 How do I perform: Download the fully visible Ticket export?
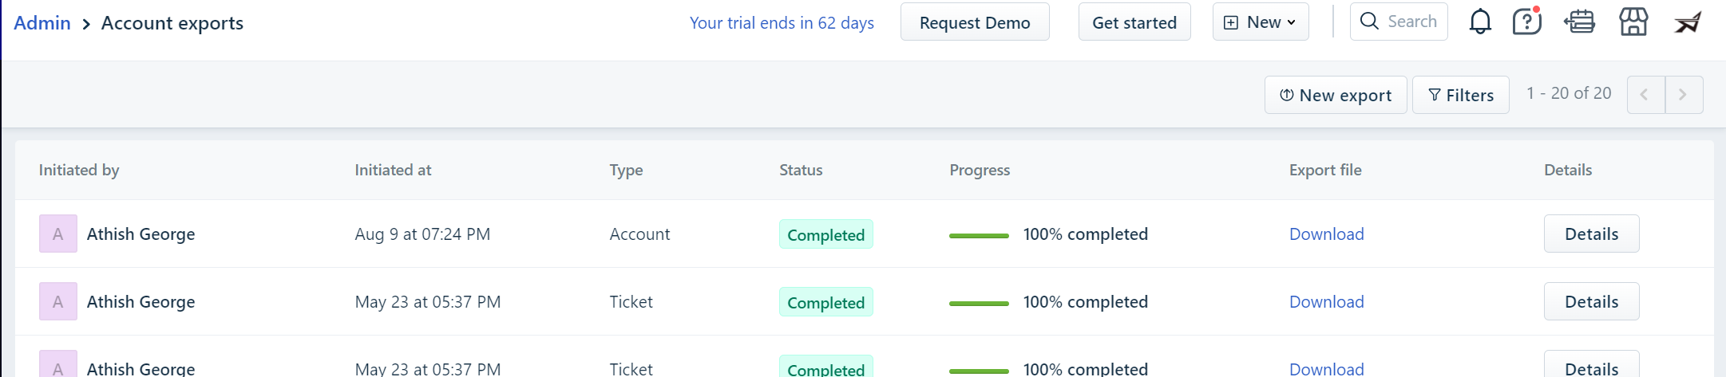click(1326, 302)
